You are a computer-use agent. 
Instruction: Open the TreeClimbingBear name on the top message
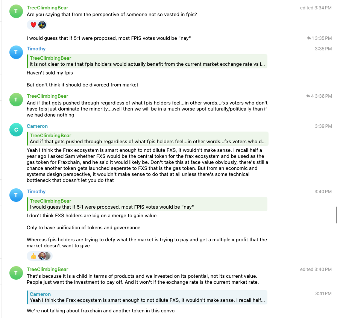47,8
